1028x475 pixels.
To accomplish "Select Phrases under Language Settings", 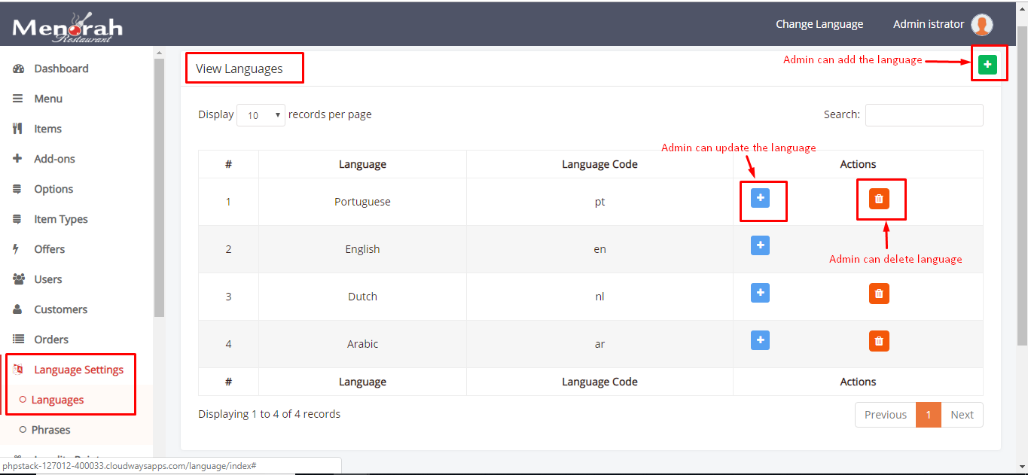I will [x=50, y=430].
